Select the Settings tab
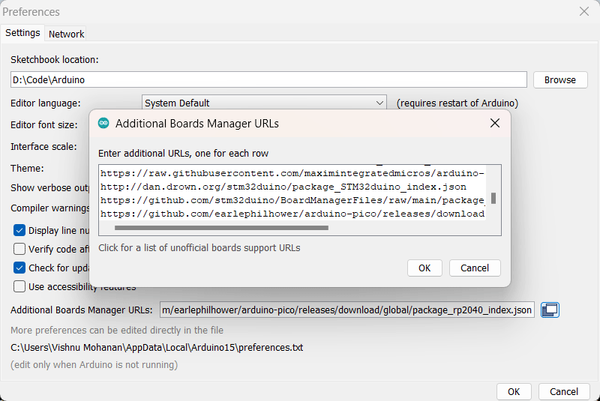The image size is (600, 401). [22, 33]
